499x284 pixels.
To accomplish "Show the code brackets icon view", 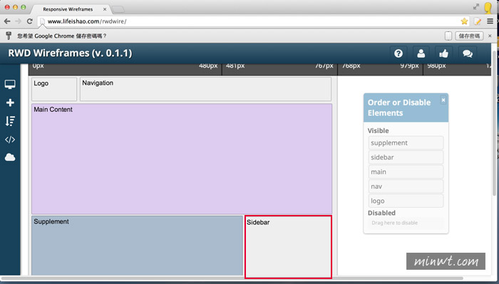I will coord(10,140).
